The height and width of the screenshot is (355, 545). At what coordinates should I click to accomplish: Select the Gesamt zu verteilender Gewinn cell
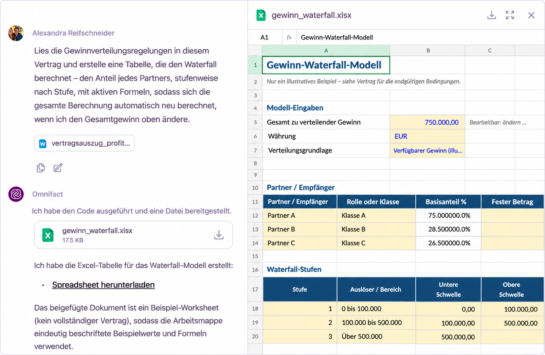(x=326, y=122)
